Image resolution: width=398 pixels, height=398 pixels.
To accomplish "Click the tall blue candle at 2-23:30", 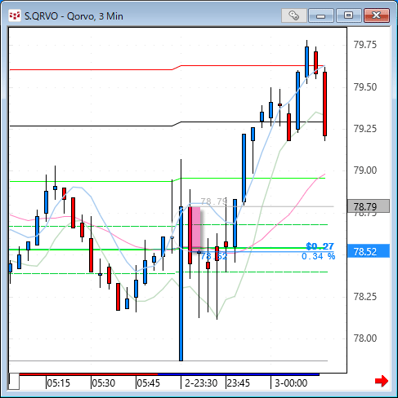I will [x=181, y=284].
